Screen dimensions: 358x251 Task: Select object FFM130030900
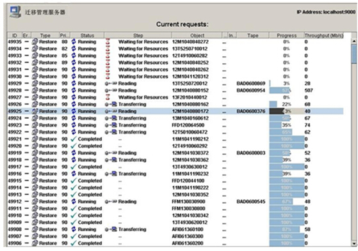(188, 202)
